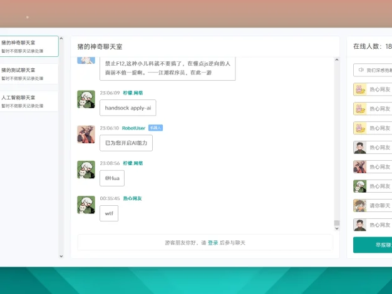Viewport: 392px width, 294px height.
Task: Click username 柠檬.网络 at 23:06:09
Action: point(133,93)
